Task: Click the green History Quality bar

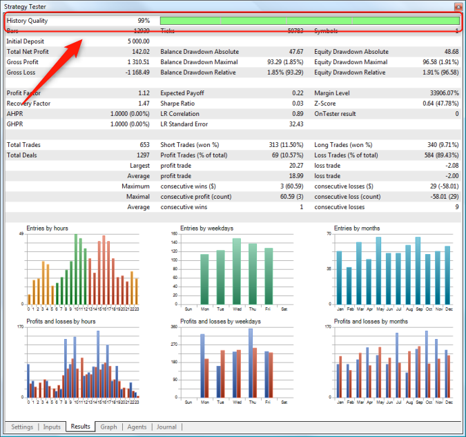Action: click(x=310, y=21)
